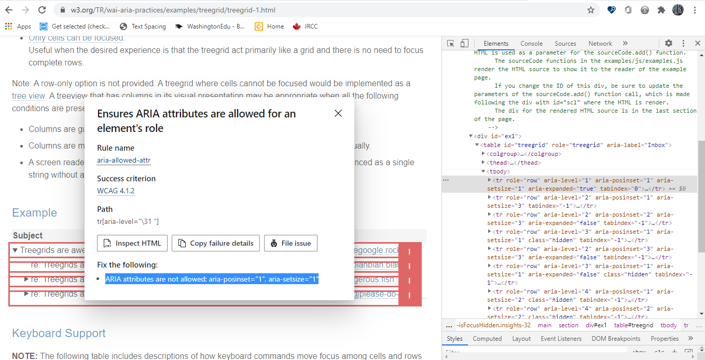Open the DevTools settings gear

click(x=668, y=43)
